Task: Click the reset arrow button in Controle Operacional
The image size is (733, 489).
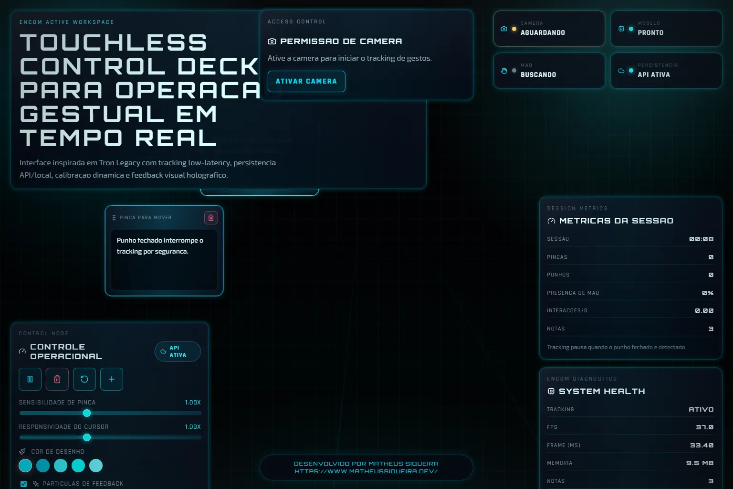Action: click(x=84, y=379)
